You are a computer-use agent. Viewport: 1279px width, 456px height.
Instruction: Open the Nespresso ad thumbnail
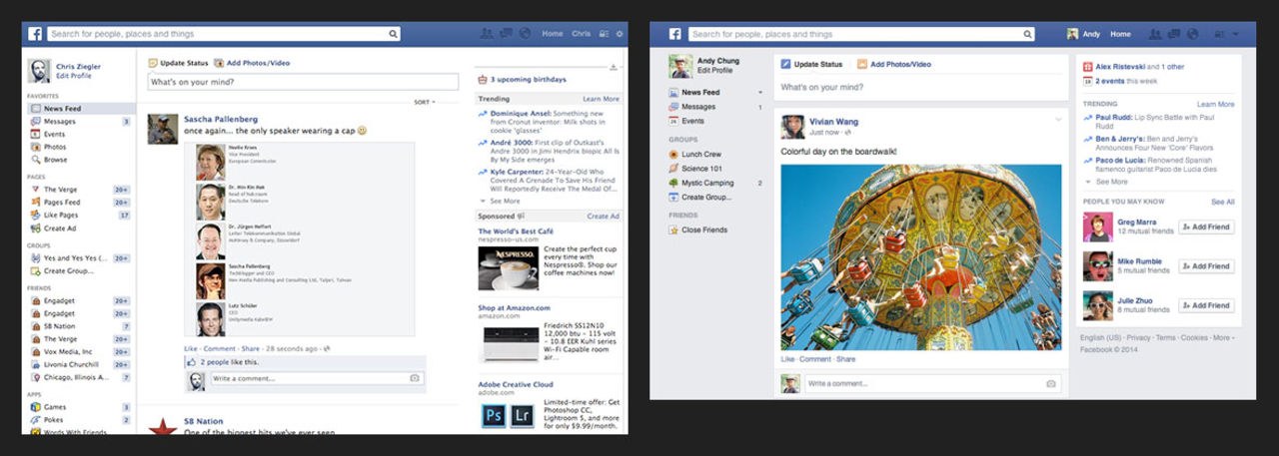508,267
